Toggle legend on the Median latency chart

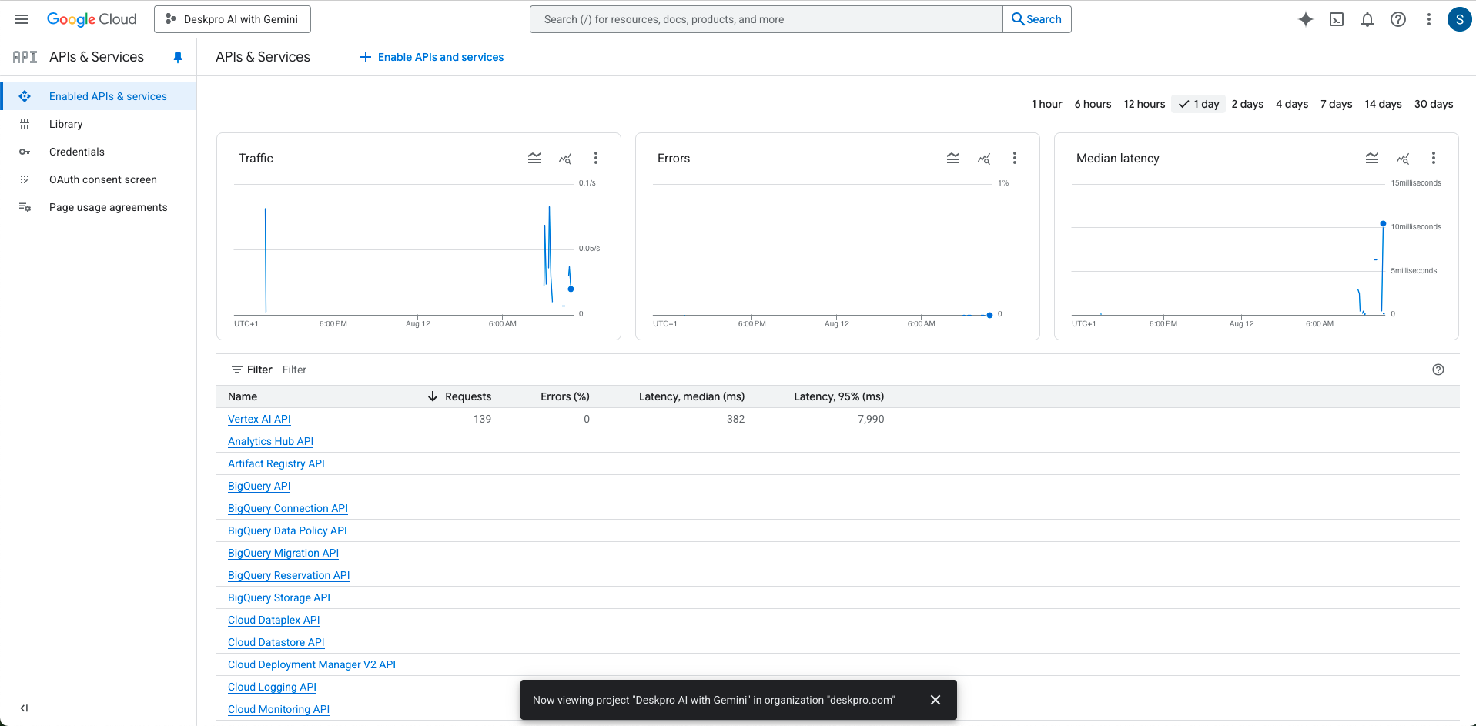(1372, 158)
